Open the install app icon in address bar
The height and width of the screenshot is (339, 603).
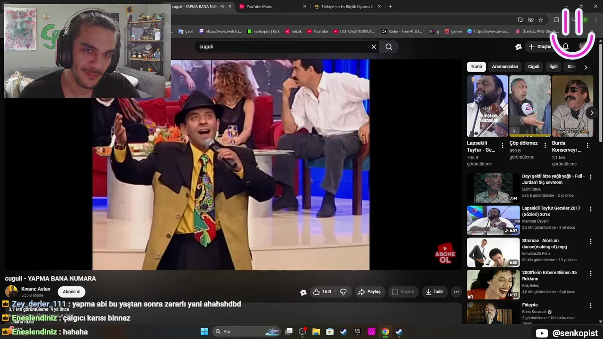[521, 20]
